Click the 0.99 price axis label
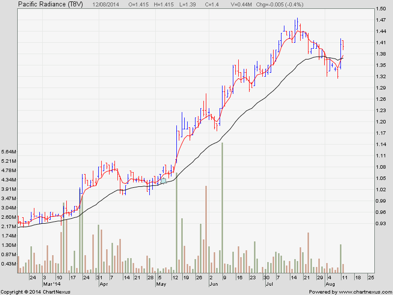 pos(381,201)
